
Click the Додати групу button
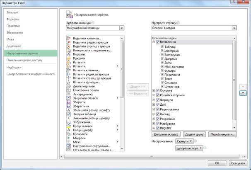194,134
